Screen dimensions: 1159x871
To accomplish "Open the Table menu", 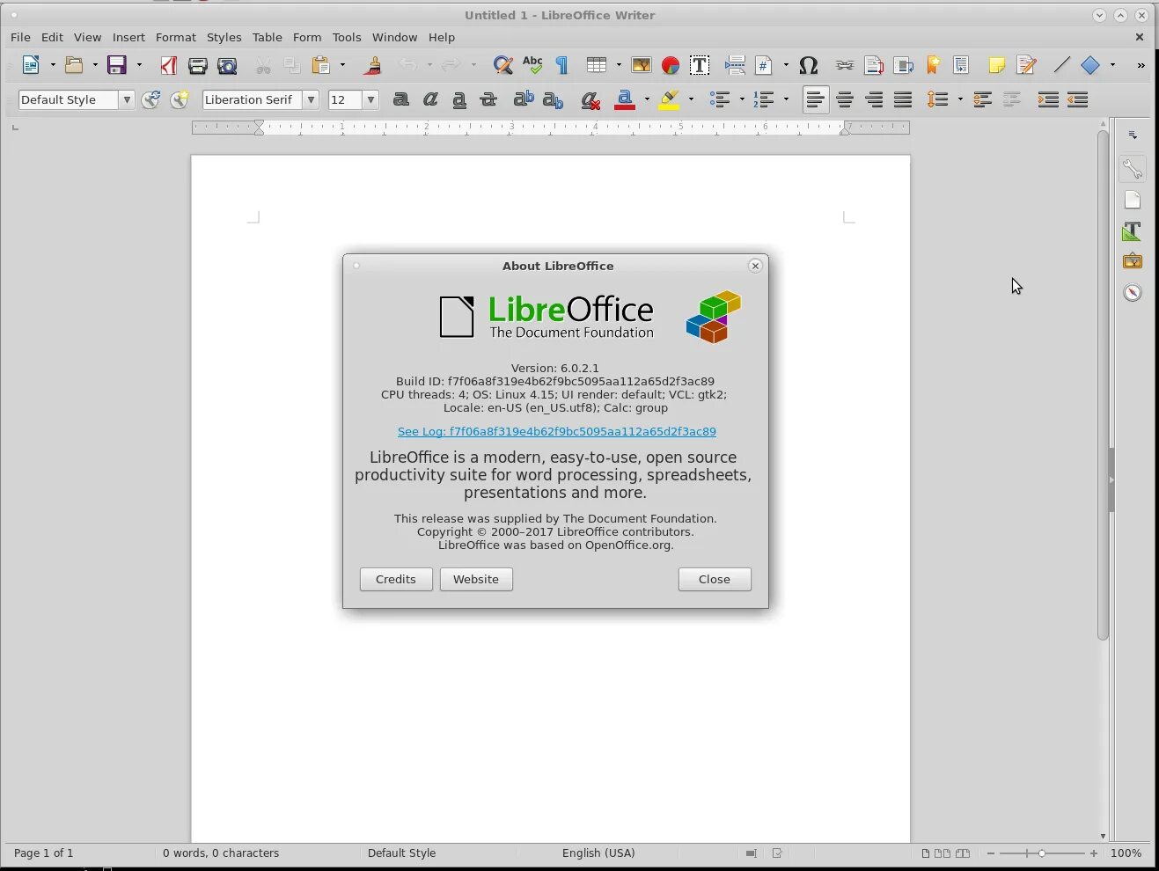I will (x=268, y=37).
